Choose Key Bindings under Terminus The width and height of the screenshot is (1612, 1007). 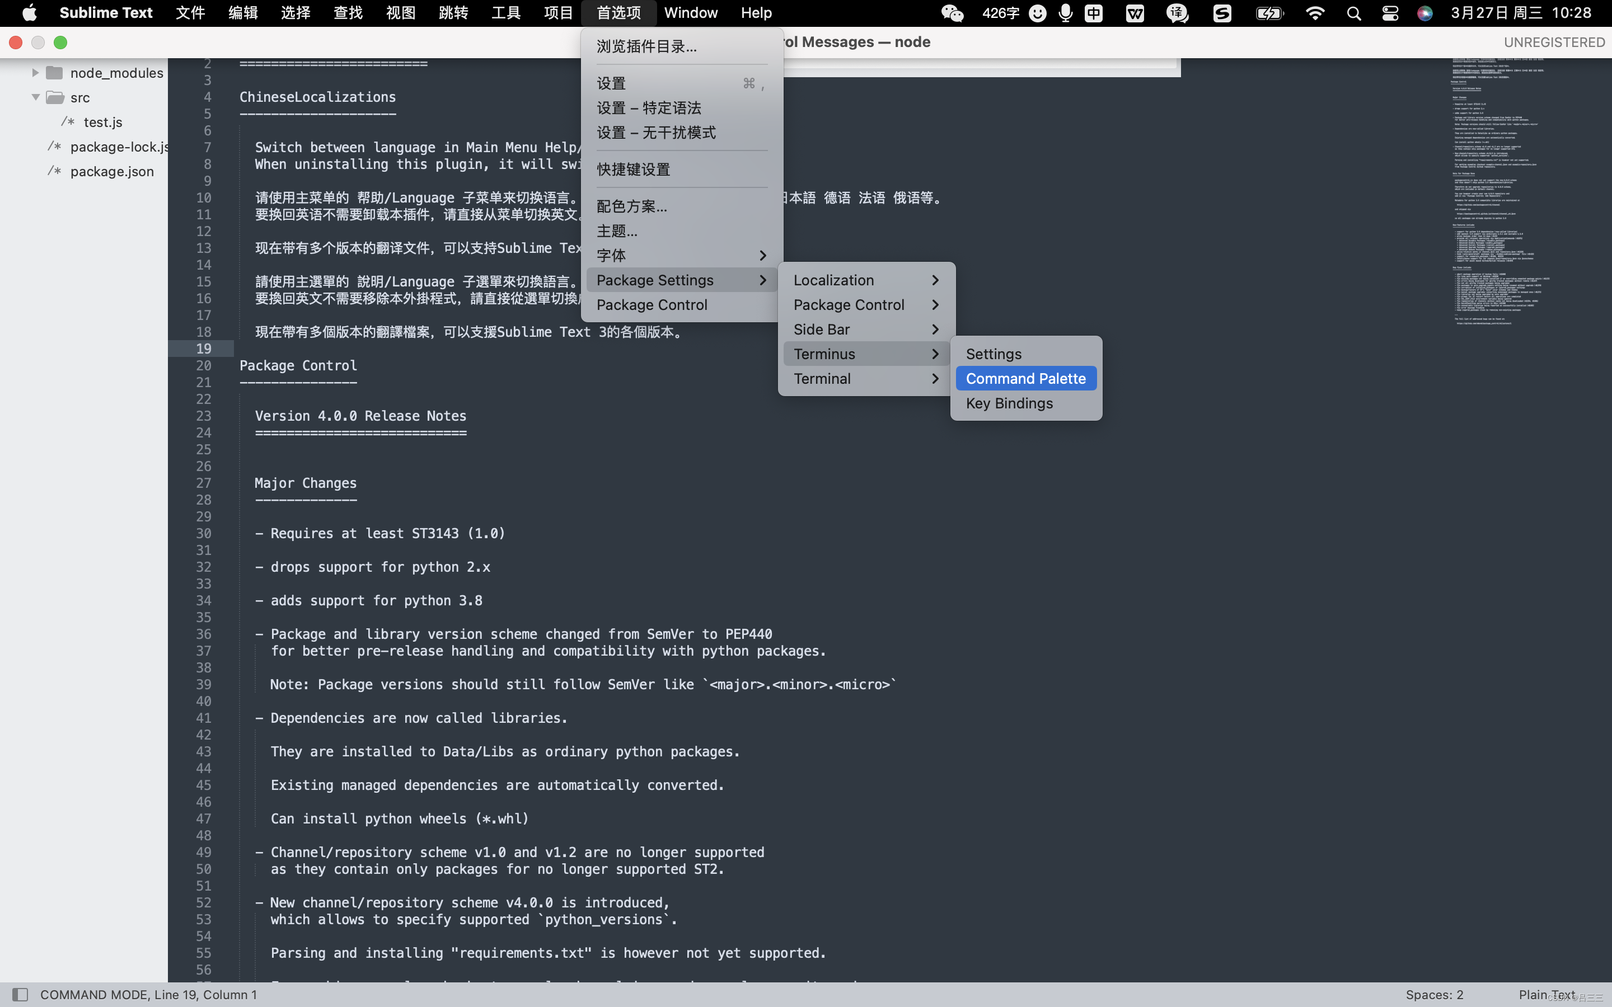tap(1009, 403)
